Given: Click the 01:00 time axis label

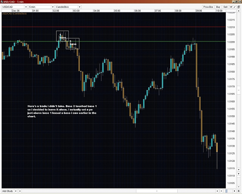Looking at the screenshot, I should (x=36, y=11).
